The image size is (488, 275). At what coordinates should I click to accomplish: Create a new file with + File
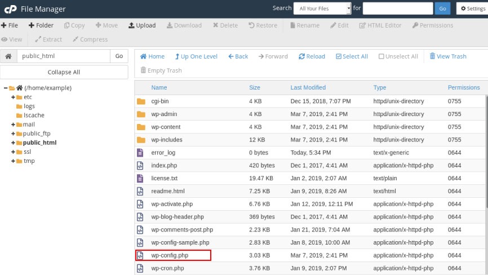click(10, 25)
